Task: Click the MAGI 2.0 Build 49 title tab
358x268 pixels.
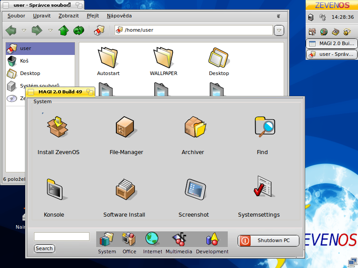Action: (x=60, y=92)
